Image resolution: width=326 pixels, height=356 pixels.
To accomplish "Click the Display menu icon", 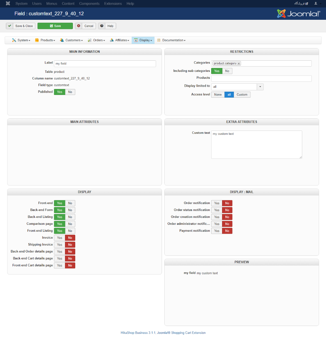I will pos(136,40).
